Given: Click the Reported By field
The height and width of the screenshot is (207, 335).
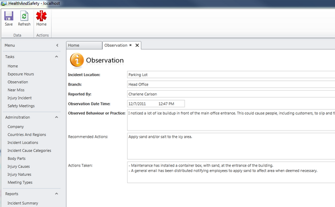Looking at the screenshot, I should pos(231,94).
